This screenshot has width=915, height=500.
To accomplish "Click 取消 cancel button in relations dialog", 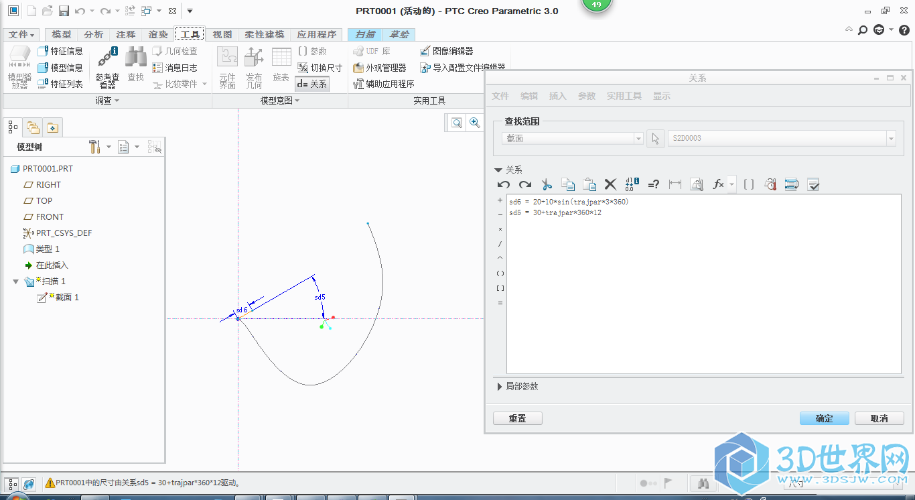I will click(x=879, y=418).
